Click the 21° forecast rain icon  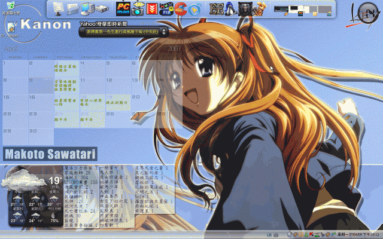point(17,198)
